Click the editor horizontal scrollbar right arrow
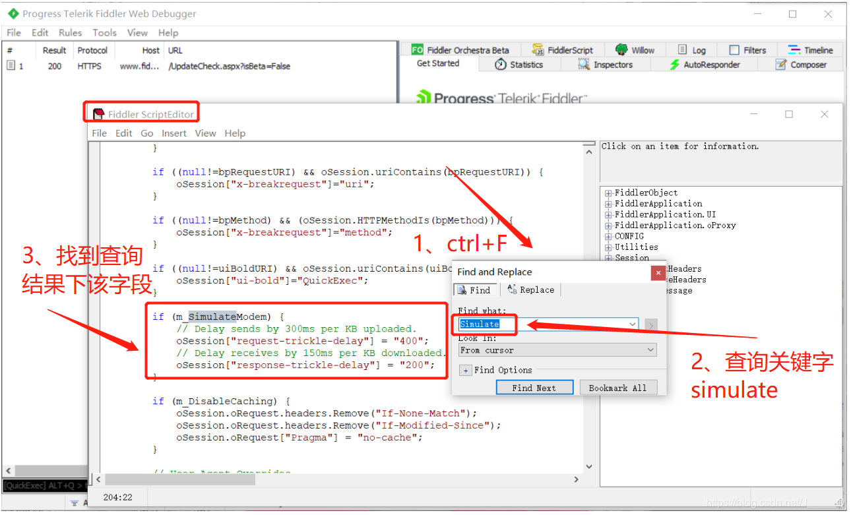851x515 pixels. pos(576,480)
